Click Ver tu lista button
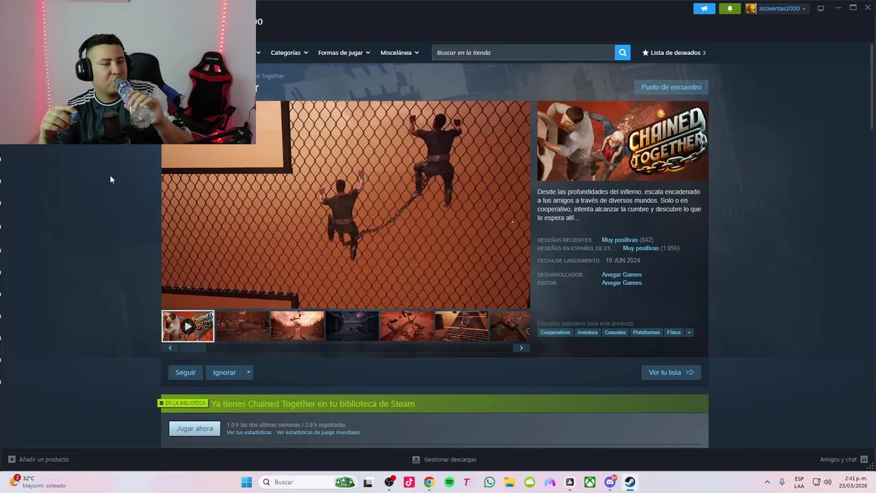 [671, 372]
